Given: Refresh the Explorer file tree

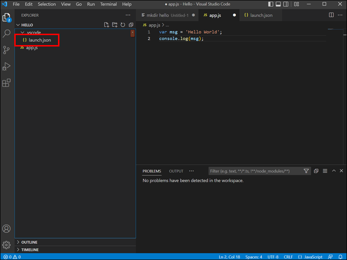Looking at the screenshot, I should point(123,25).
